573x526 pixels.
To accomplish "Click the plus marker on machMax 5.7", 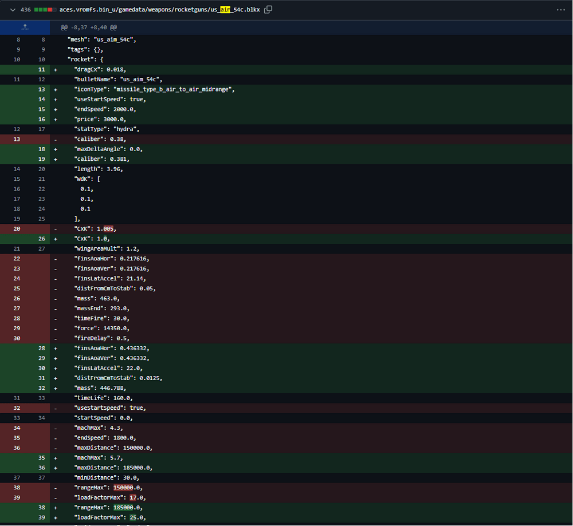I will pos(56,458).
